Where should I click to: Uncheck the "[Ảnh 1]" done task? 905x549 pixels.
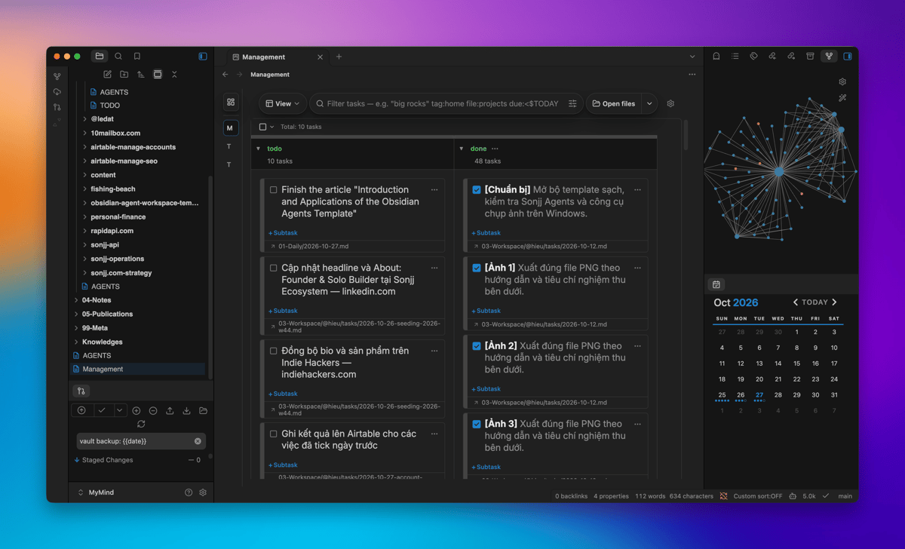point(477,268)
